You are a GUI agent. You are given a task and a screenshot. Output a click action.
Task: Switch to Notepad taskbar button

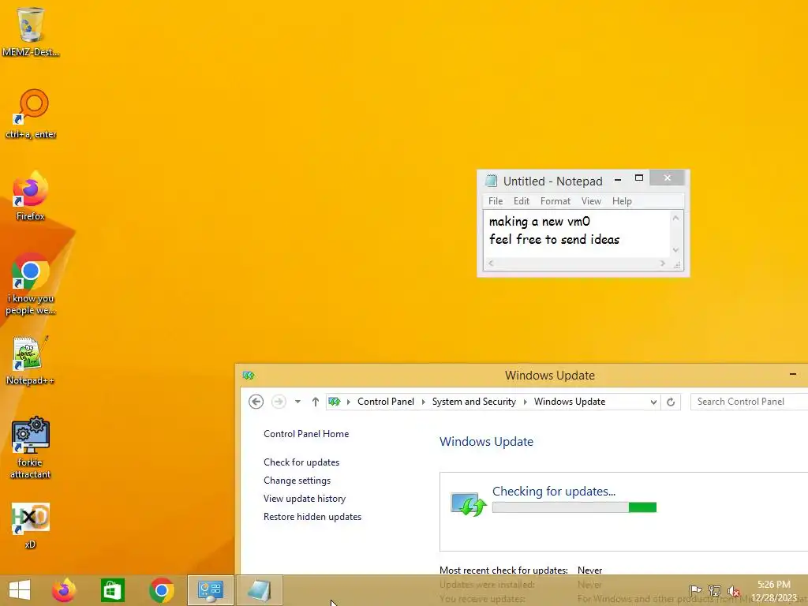click(x=259, y=590)
